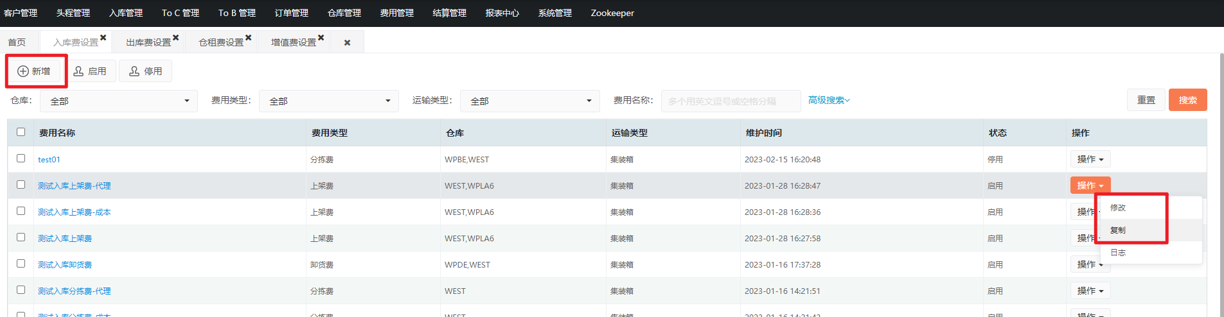Open the 头程管理 menu
Screen dimensions: 1224x317
pos(73,13)
